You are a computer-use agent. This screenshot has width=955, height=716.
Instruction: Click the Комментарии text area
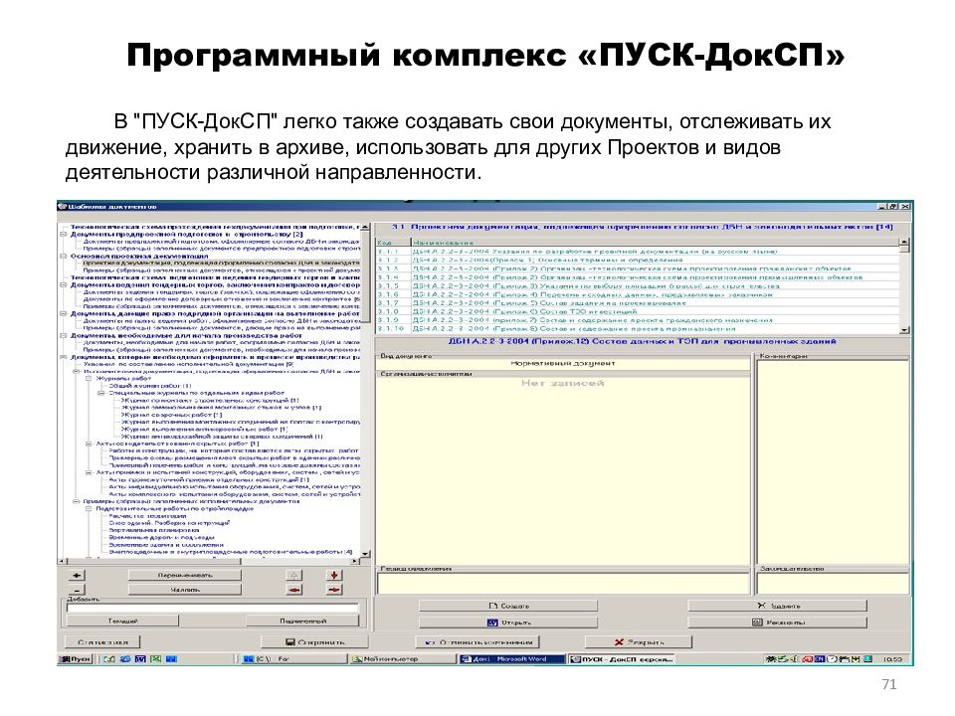click(x=833, y=460)
